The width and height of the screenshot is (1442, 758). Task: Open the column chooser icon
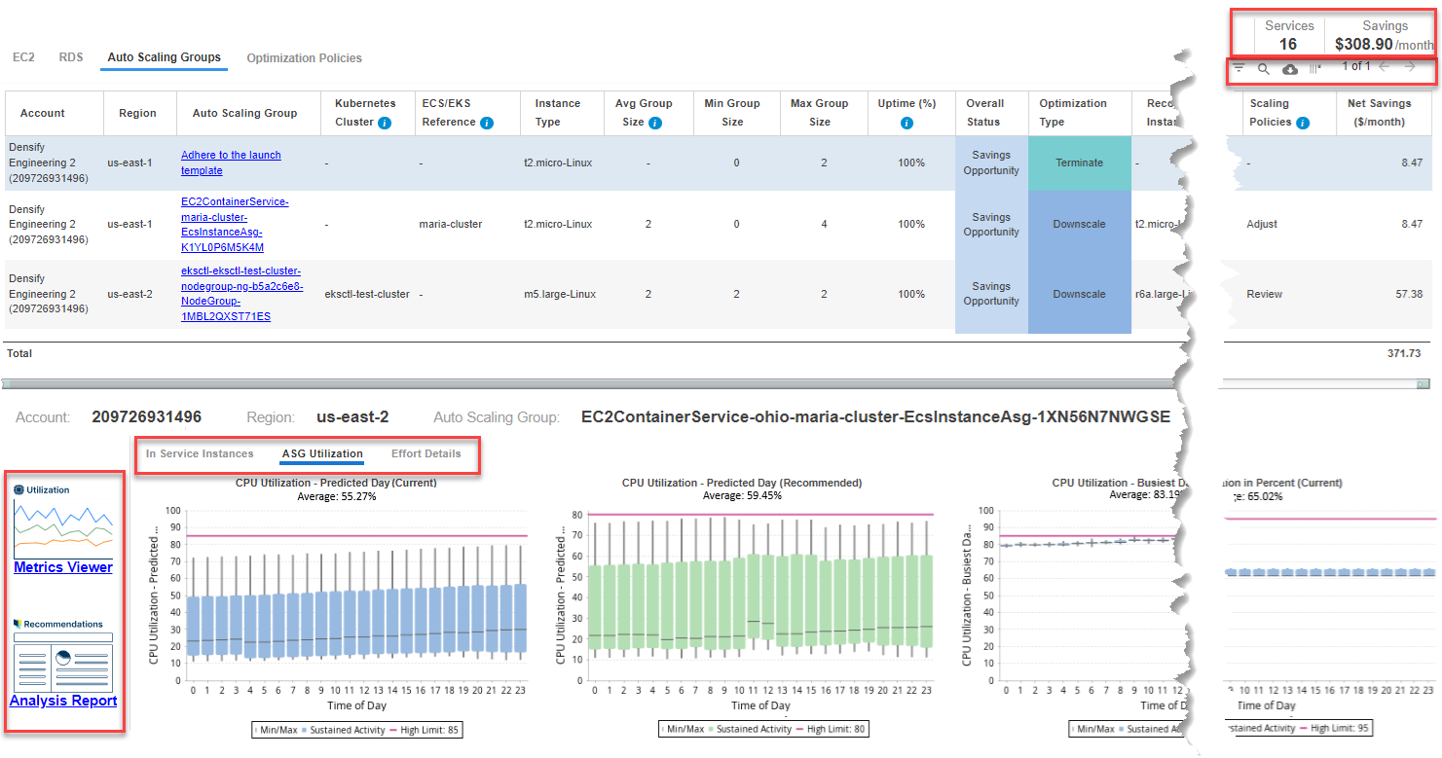(x=1315, y=68)
